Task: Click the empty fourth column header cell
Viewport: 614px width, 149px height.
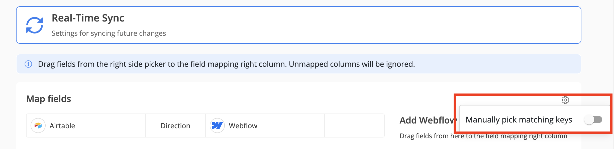Action: [354, 126]
